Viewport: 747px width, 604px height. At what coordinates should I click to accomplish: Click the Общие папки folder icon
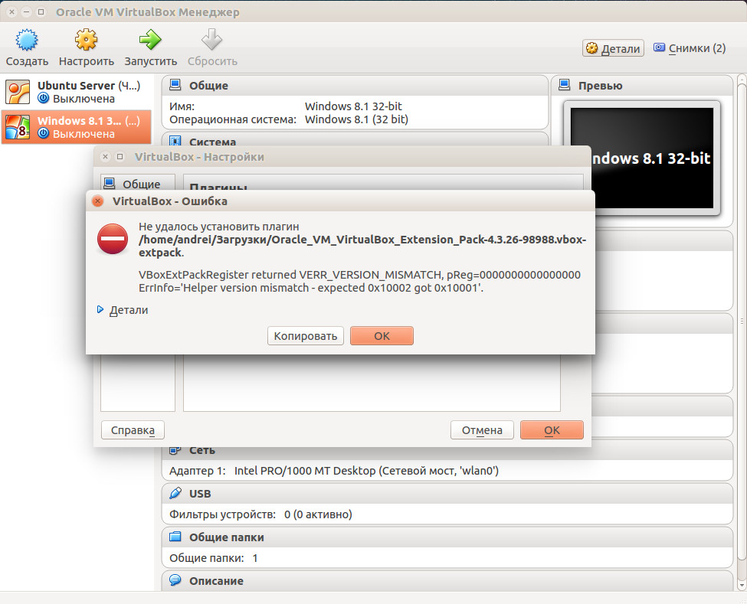tap(175, 537)
